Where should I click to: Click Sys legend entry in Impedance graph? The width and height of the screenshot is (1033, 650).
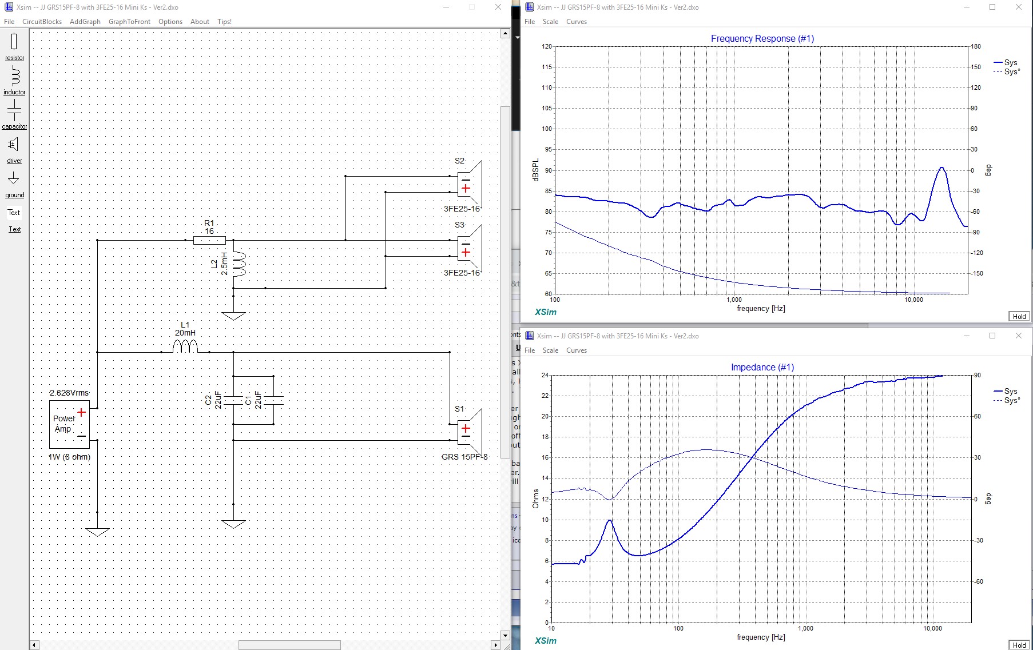1006,391
